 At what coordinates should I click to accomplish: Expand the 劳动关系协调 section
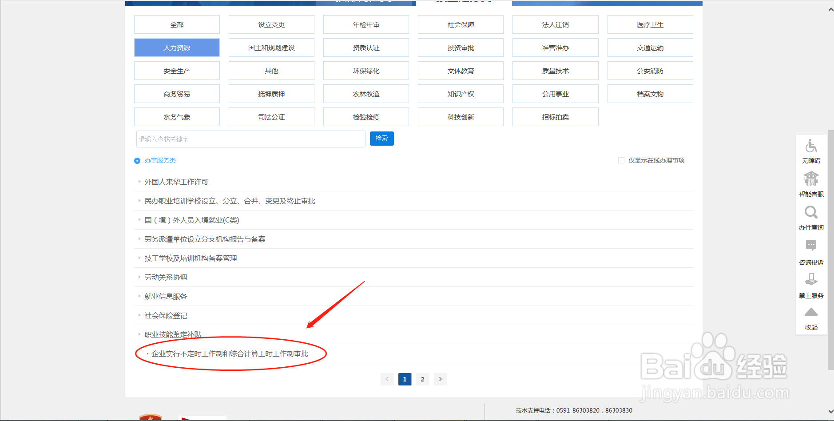point(165,277)
